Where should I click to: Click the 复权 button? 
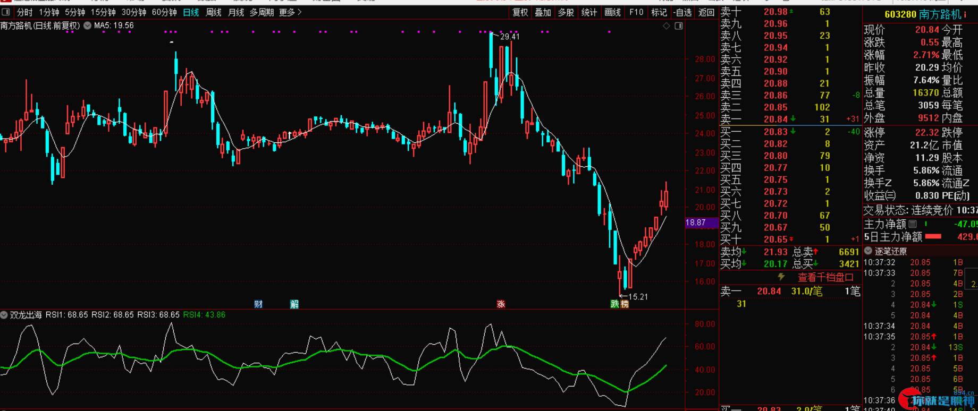click(x=520, y=12)
